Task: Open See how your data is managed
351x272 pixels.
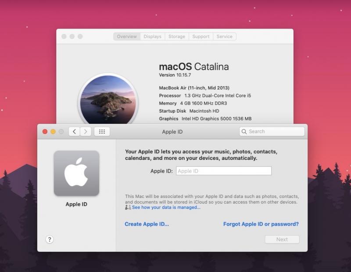Action: click(x=166, y=208)
